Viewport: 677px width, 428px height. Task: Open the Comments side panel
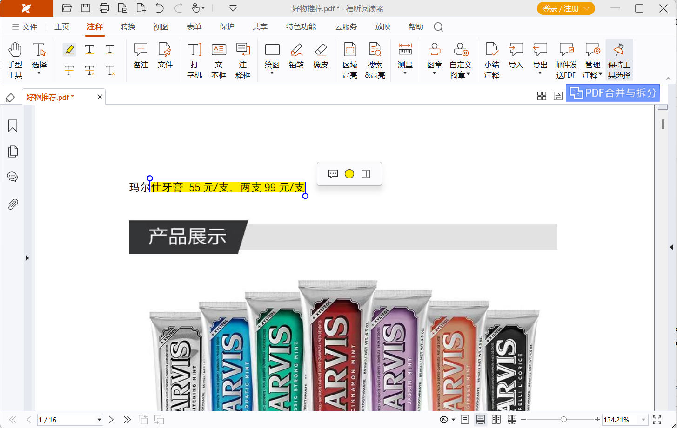click(13, 177)
